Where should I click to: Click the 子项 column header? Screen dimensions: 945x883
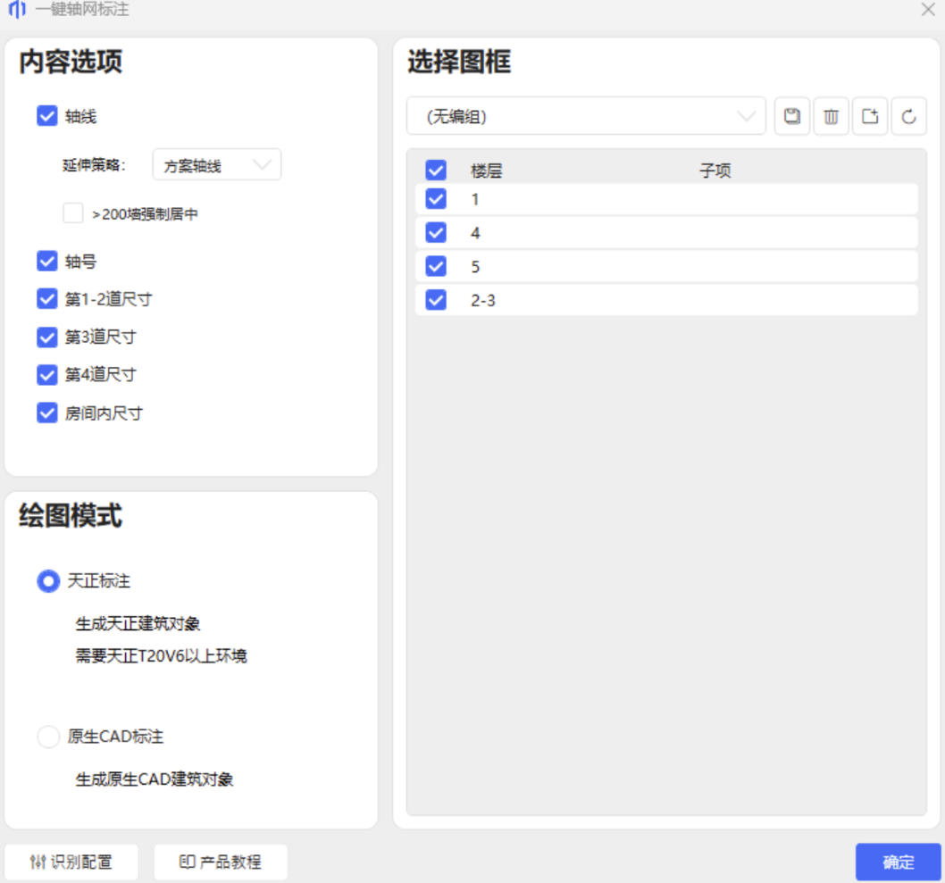(x=715, y=171)
